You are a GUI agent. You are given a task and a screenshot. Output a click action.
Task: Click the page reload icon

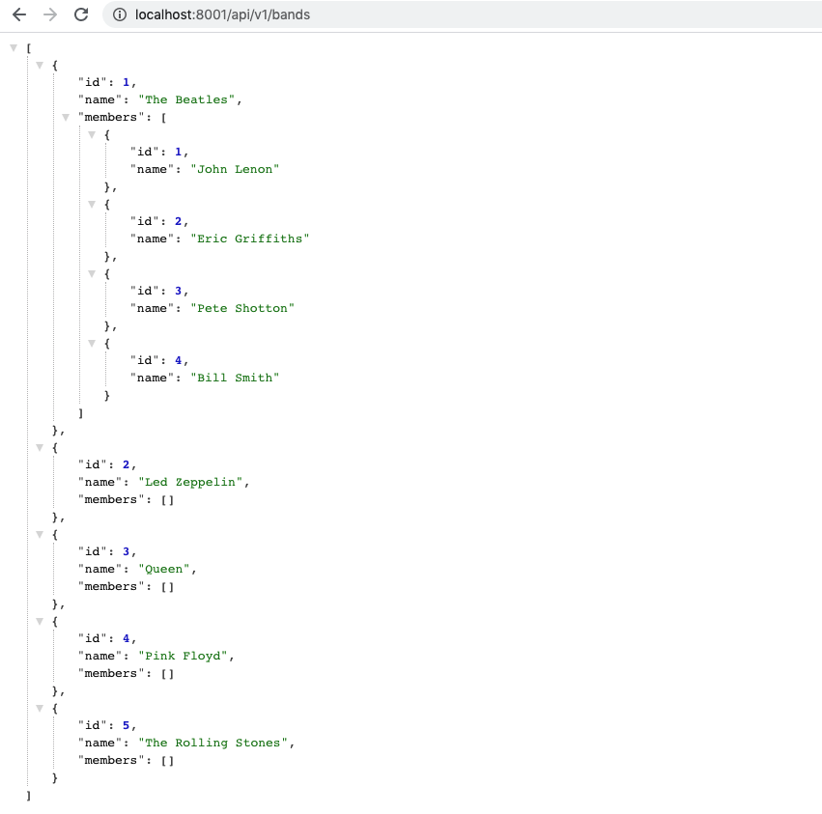[x=80, y=14]
